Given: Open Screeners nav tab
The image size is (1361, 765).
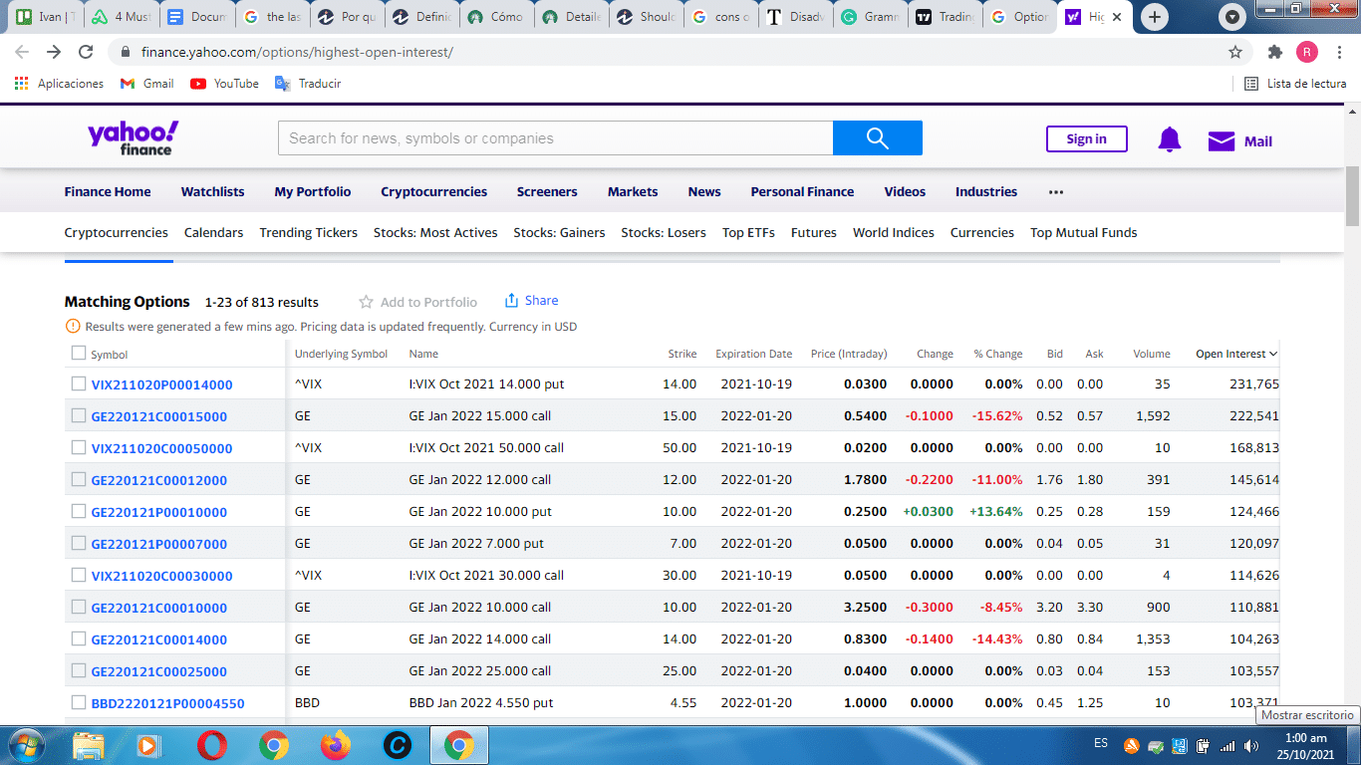Looking at the screenshot, I should (x=547, y=192).
